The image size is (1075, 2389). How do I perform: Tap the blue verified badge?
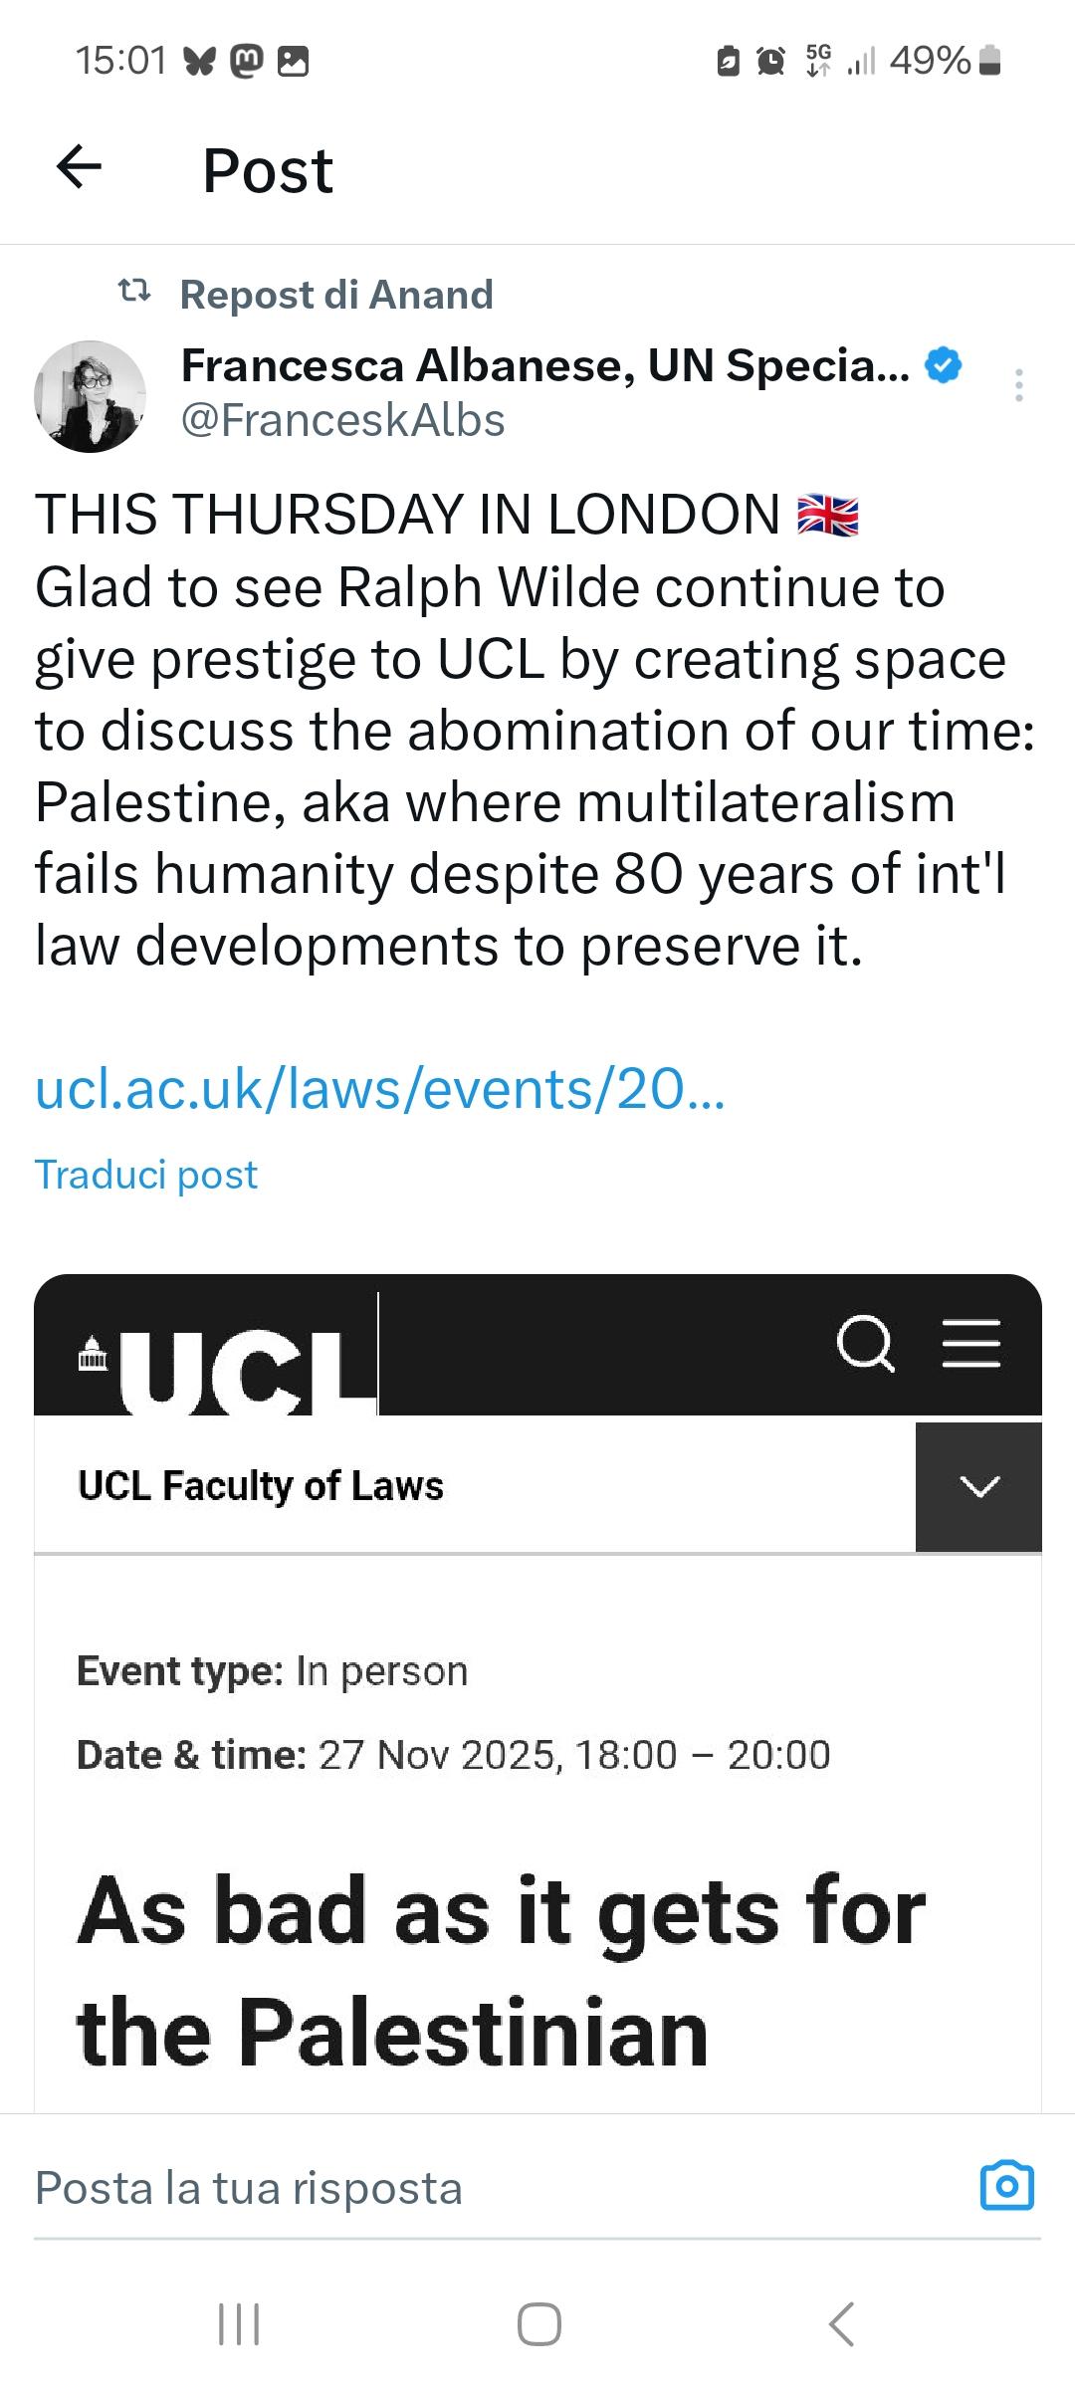click(943, 365)
